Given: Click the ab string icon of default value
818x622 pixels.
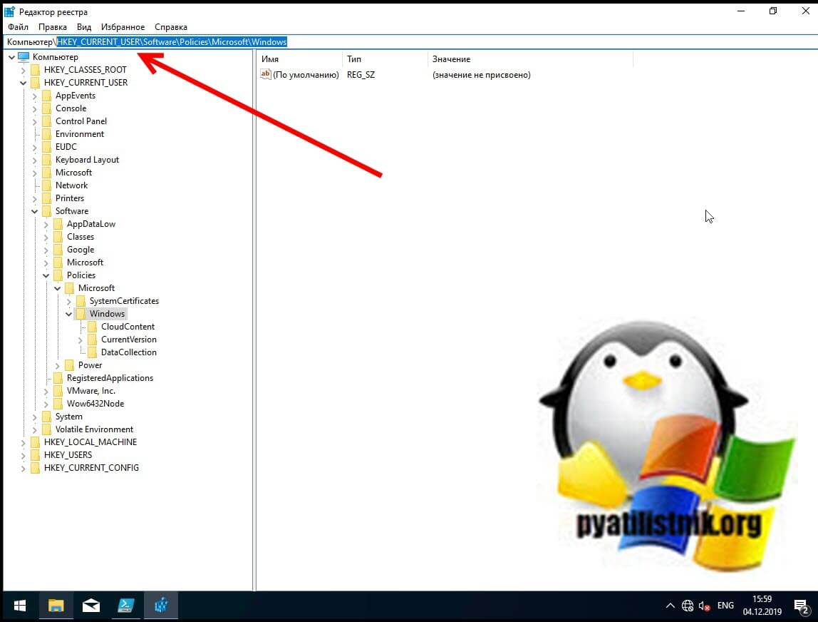Looking at the screenshot, I should point(266,75).
